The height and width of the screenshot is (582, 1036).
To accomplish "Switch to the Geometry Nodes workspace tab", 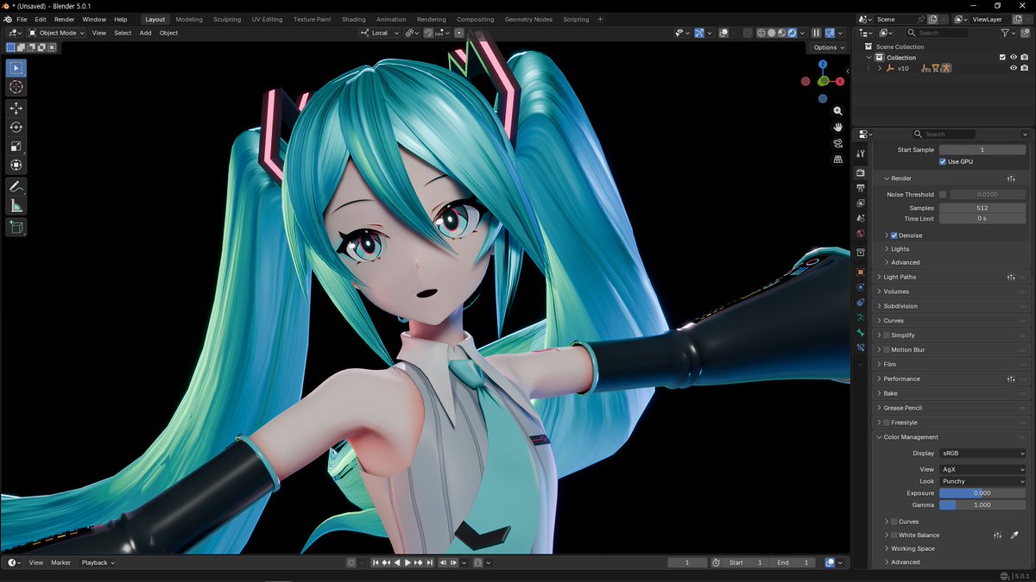I will coord(528,19).
